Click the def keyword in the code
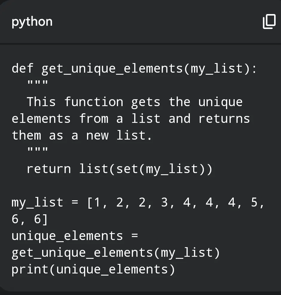The image size is (281, 295). [x=23, y=68]
